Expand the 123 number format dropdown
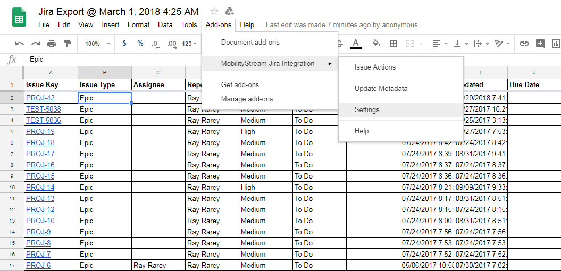The image size is (561, 271). tap(189, 44)
